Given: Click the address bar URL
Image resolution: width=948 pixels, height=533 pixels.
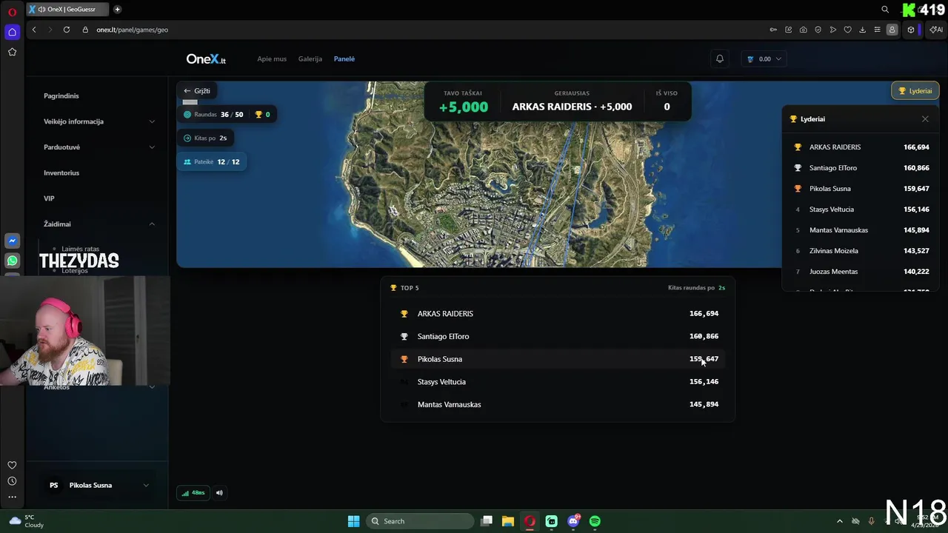Looking at the screenshot, I should [132, 30].
